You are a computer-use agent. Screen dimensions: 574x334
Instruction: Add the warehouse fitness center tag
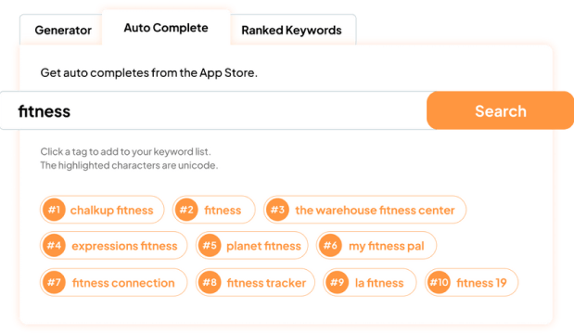[365, 210]
